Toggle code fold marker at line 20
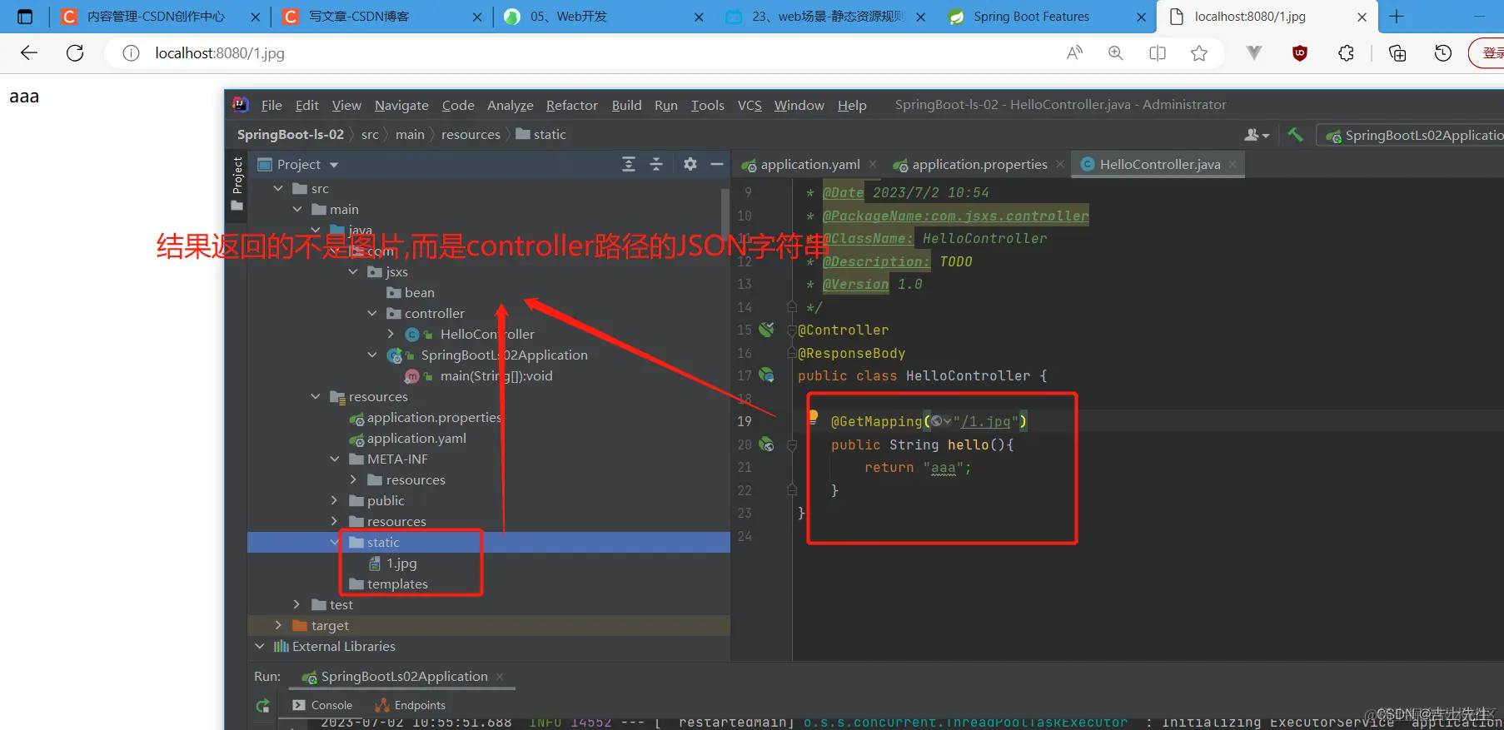The width and height of the screenshot is (1504, 730). pos(792,445)
